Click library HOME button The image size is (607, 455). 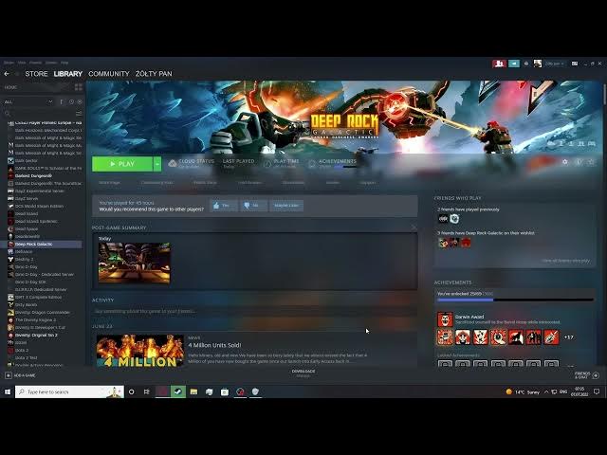(10, 87)
